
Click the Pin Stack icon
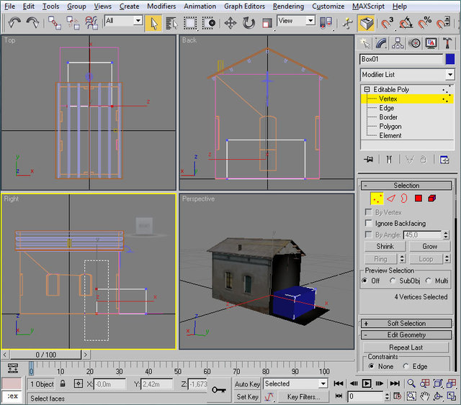tap(369, 159)
